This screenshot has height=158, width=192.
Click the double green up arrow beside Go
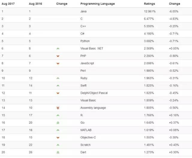(58, 123)
